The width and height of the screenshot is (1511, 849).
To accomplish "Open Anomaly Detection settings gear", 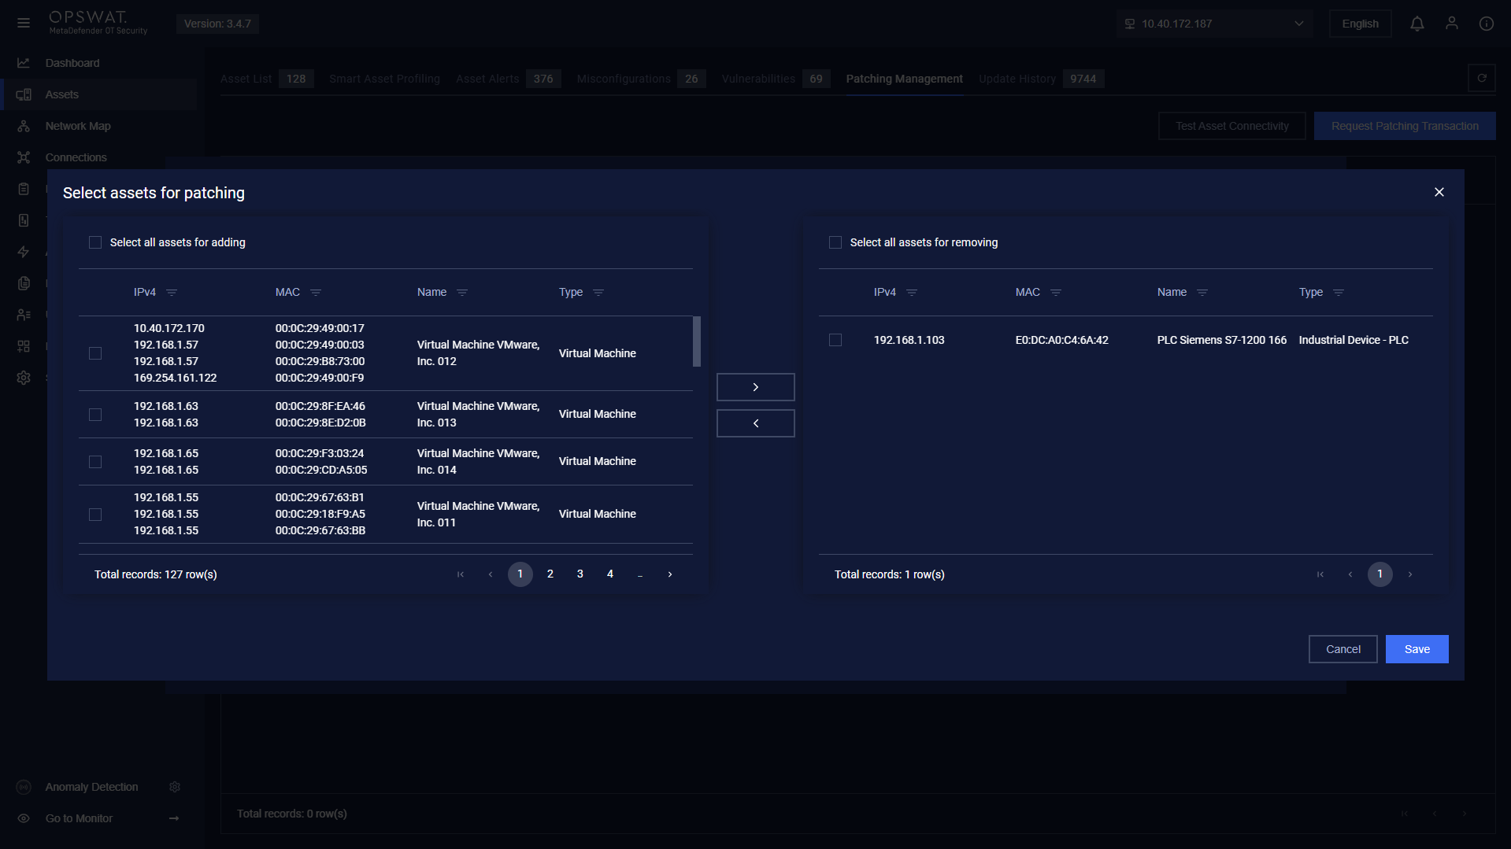I will [175, 787].
